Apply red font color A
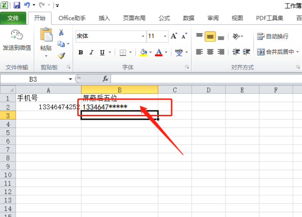Screen dimensions: 302x217 pos(159,52)
